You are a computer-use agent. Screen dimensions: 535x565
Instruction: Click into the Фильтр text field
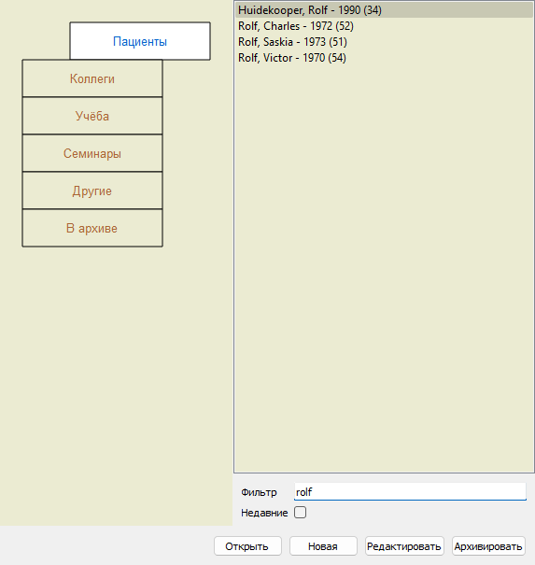coord(410,491)
